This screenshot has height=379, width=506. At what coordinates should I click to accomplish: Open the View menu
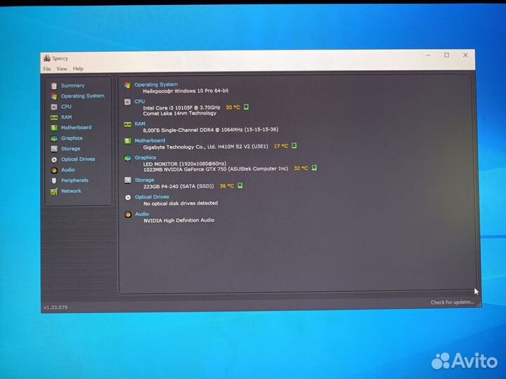62,69
